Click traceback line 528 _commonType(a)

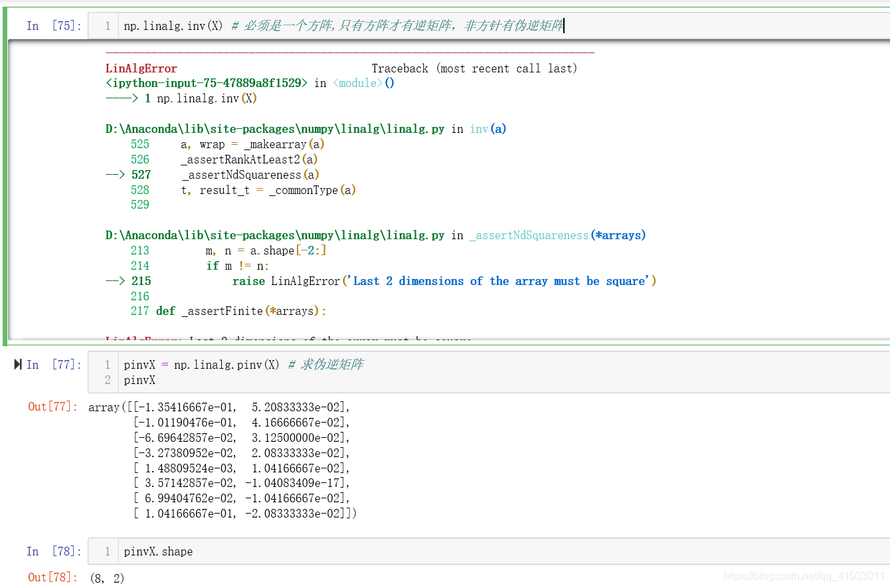pos(243,190)
